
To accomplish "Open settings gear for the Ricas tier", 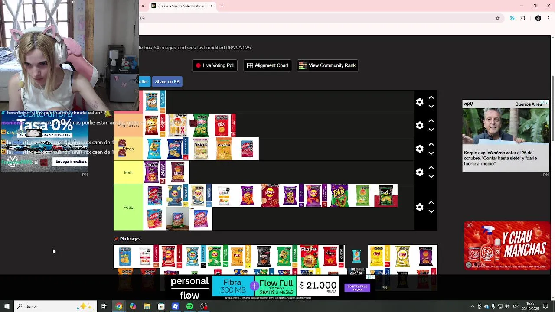I will click(x=419, y=149).
